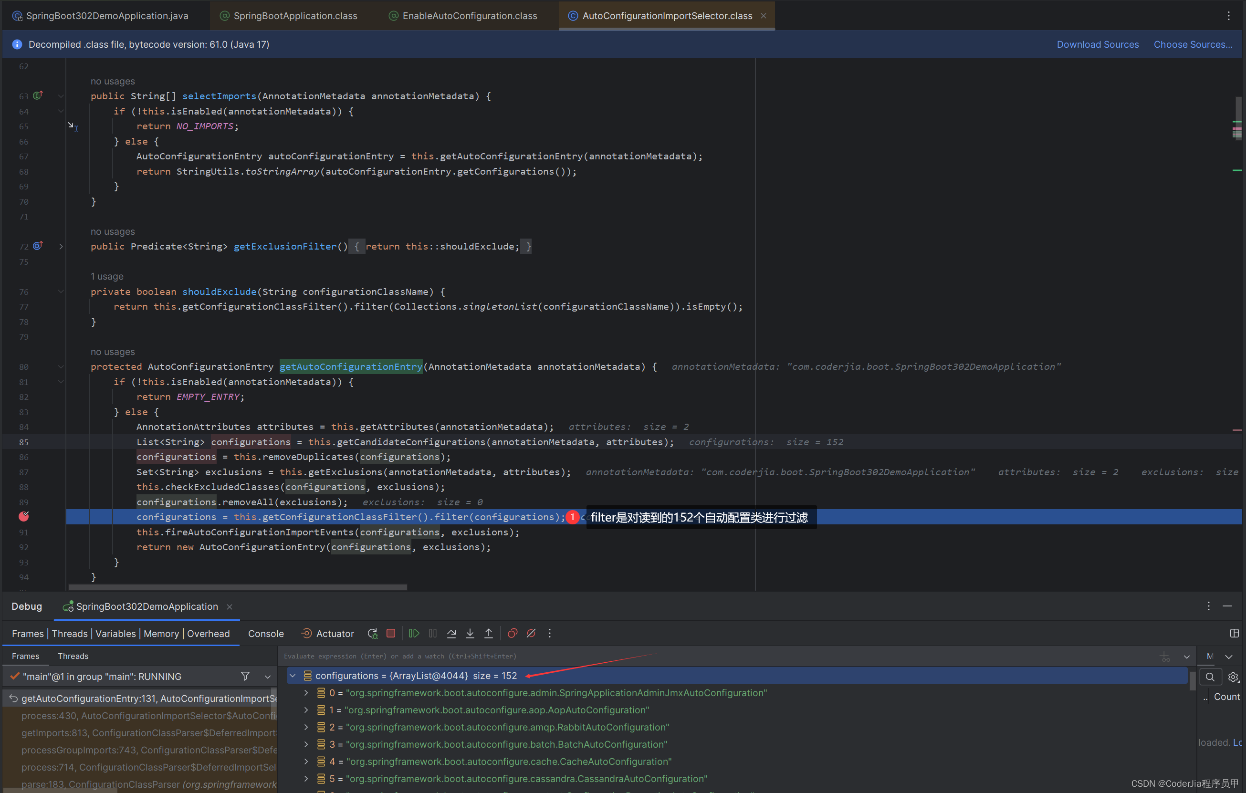Stop the running application
Viewport: 1246px width, 793px height.
(x=391, y=633)
